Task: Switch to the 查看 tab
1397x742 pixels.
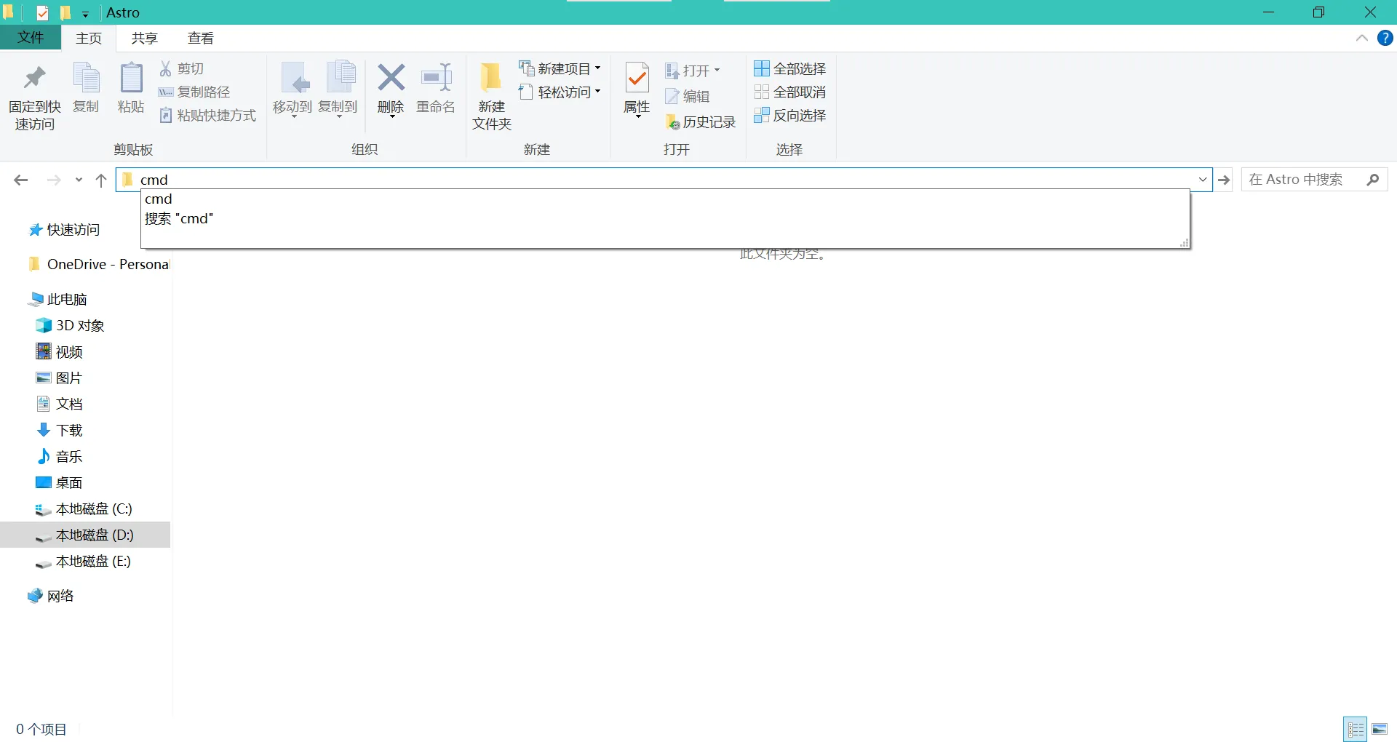Action: pos(201,39)
